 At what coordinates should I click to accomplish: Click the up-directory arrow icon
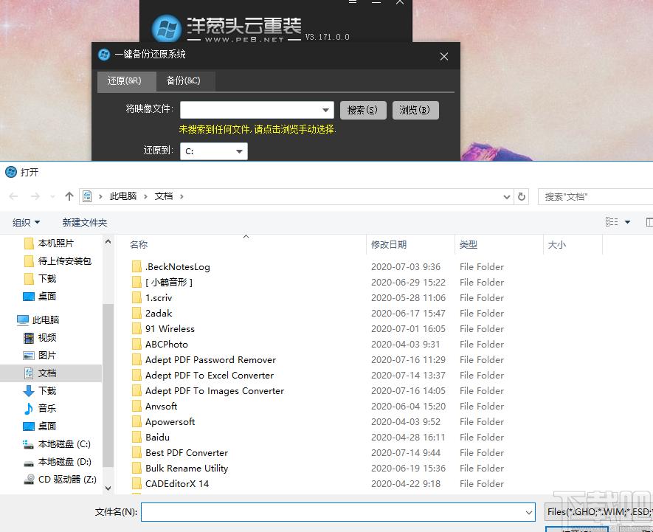[69, 196]
